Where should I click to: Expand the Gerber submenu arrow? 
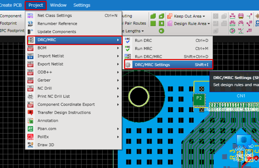(x=118, y=80)
